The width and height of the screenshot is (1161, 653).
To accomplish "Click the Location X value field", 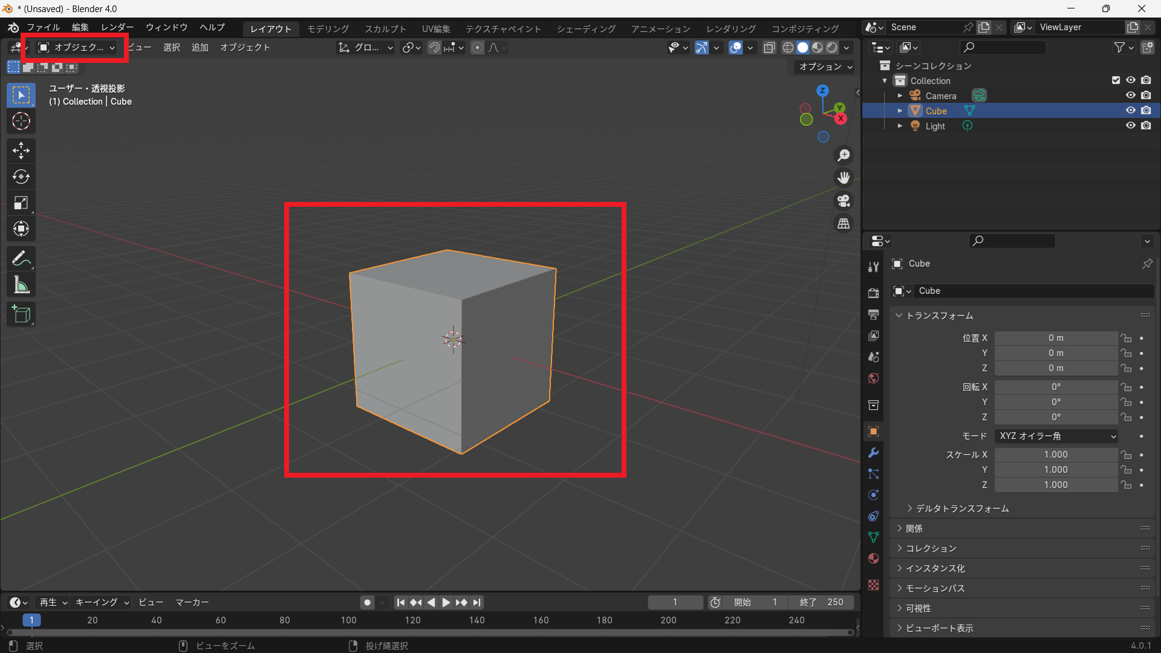I will pyautogui.click(x=1055, y=338).
